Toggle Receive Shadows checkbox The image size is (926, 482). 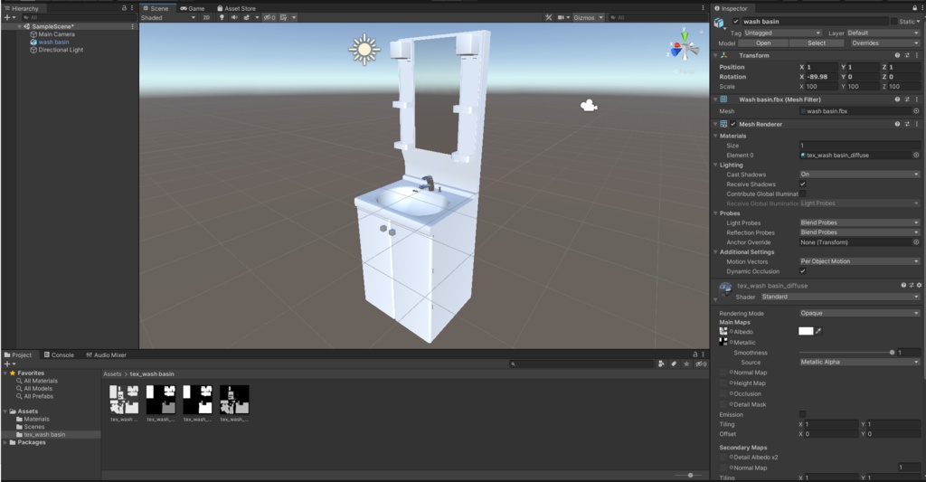[x=803, y=184]
